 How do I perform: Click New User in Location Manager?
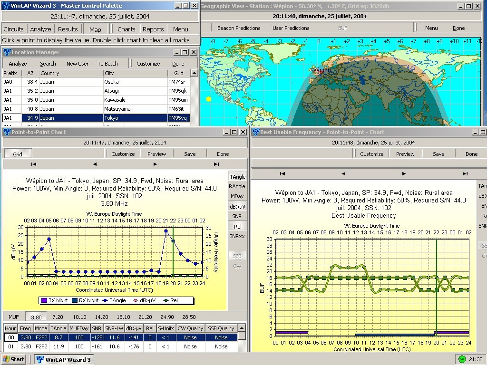point(78,64)
